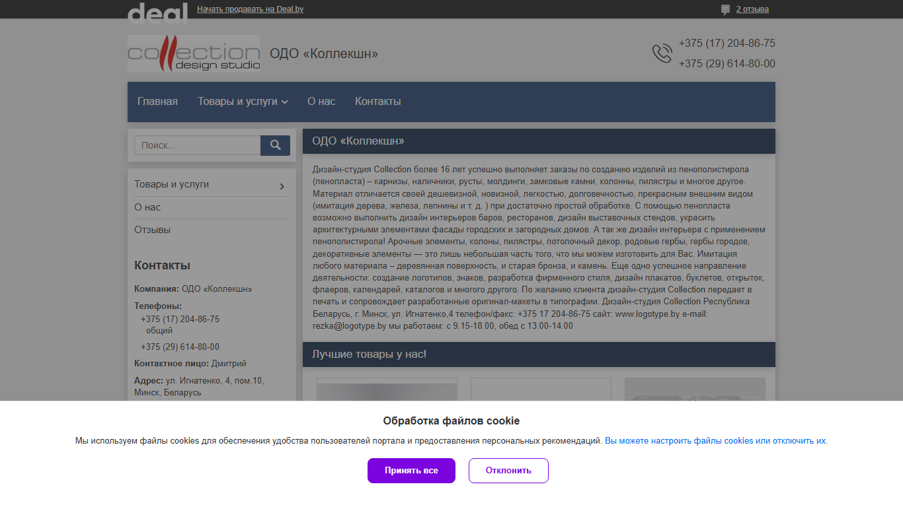Screen dimensions: 903x507
Task: Click sidebar phone +375 (17) 204-86-75
Action: (180, 319)
